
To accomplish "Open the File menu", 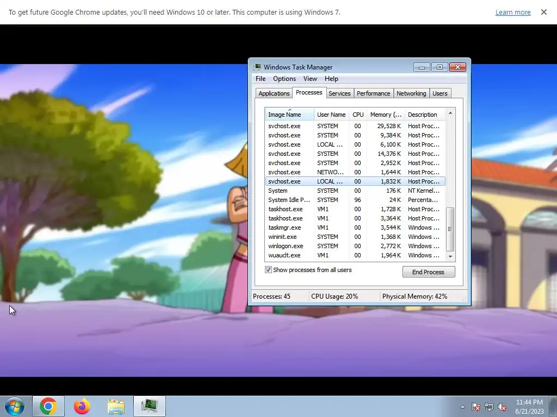I will pyautogui.click(x=261, y=79).
